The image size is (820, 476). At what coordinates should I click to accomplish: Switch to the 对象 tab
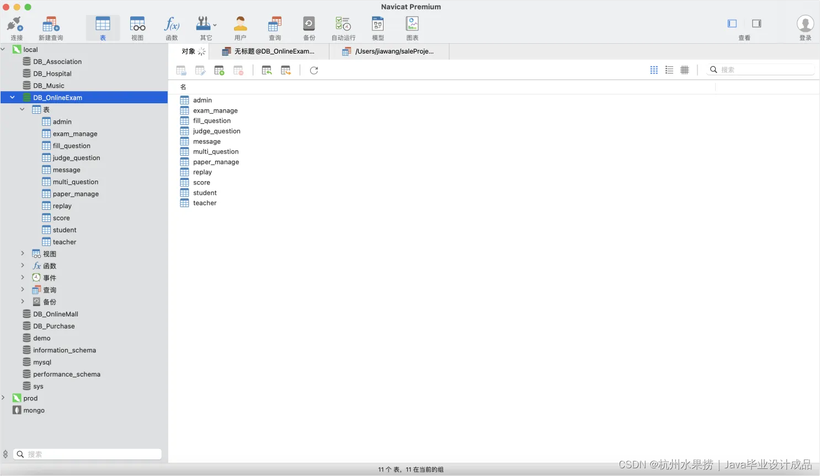tap(189, 51)
